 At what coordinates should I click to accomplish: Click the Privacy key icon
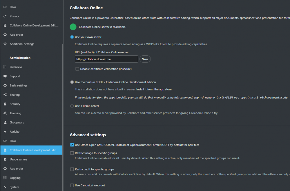click(5, 16)
